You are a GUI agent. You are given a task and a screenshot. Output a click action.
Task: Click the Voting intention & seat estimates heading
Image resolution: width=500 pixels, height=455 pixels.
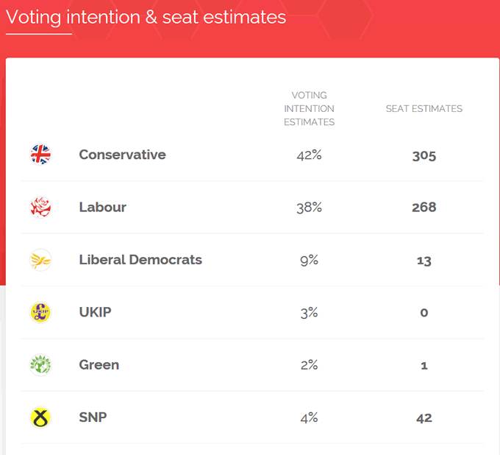(x=146, y=17)
